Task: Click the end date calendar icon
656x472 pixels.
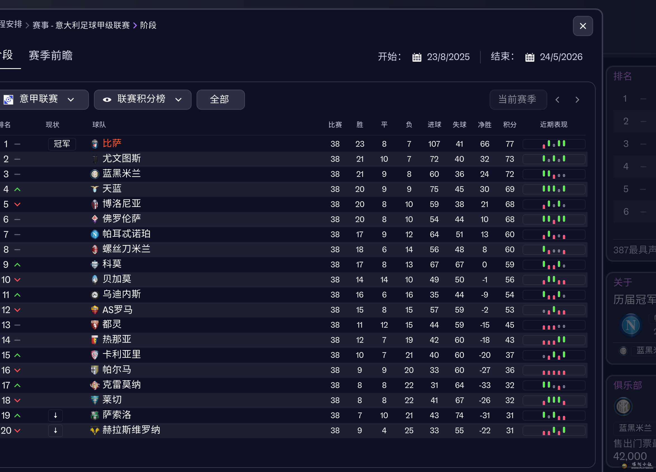Action: [x=530, y=57]
